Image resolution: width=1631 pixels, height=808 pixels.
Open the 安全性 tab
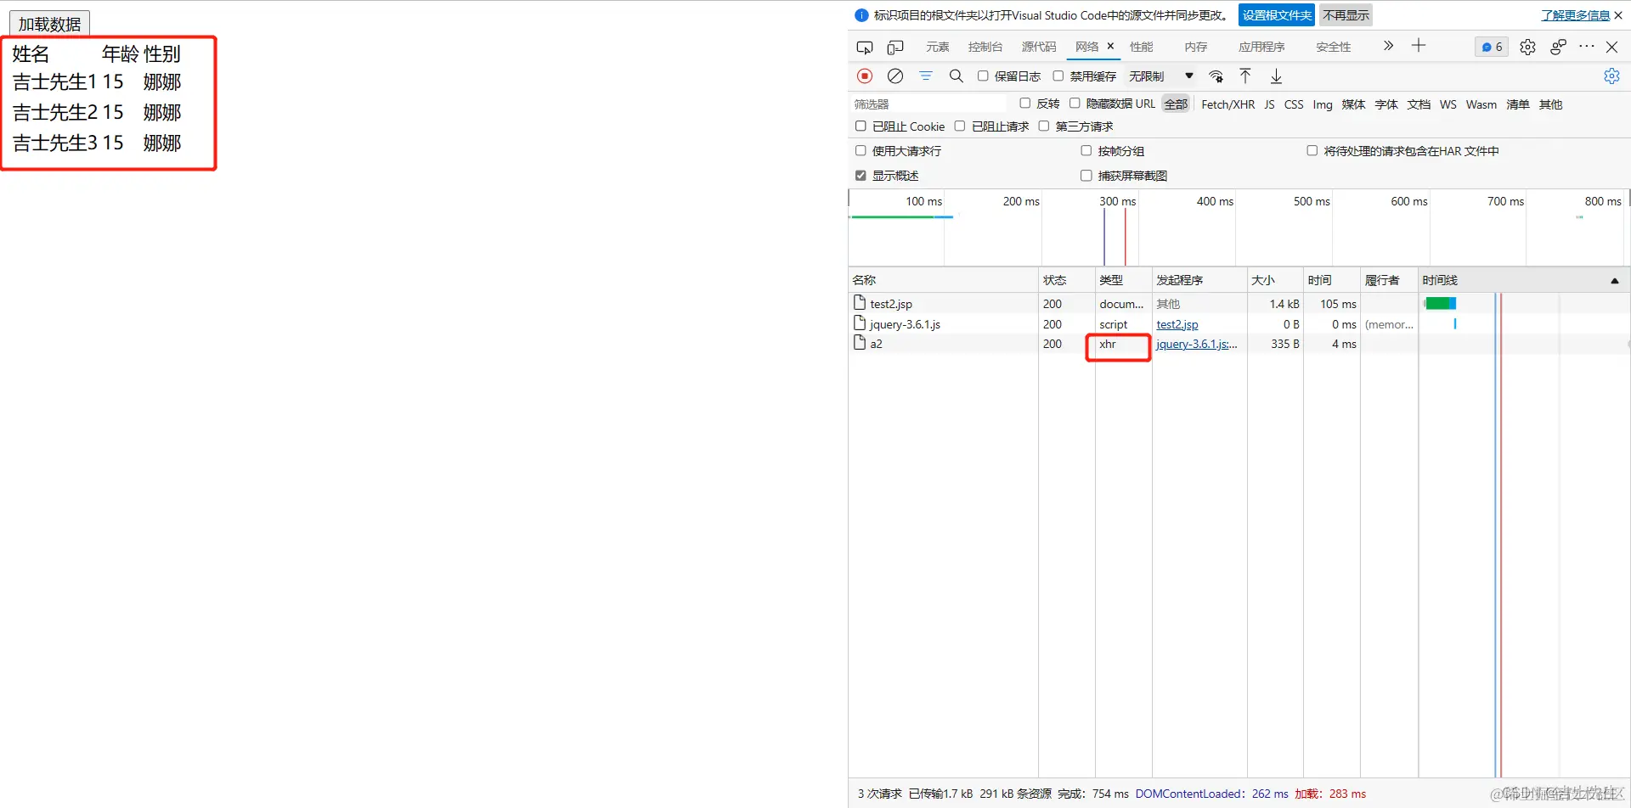pos(1334,47)
